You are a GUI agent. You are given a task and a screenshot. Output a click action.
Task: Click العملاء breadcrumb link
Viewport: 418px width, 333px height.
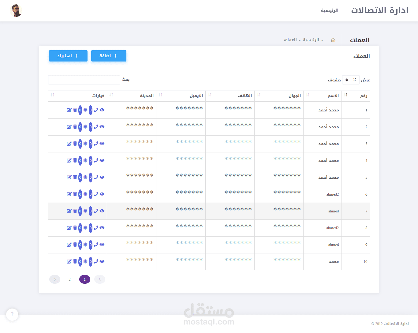pos(290,40)
